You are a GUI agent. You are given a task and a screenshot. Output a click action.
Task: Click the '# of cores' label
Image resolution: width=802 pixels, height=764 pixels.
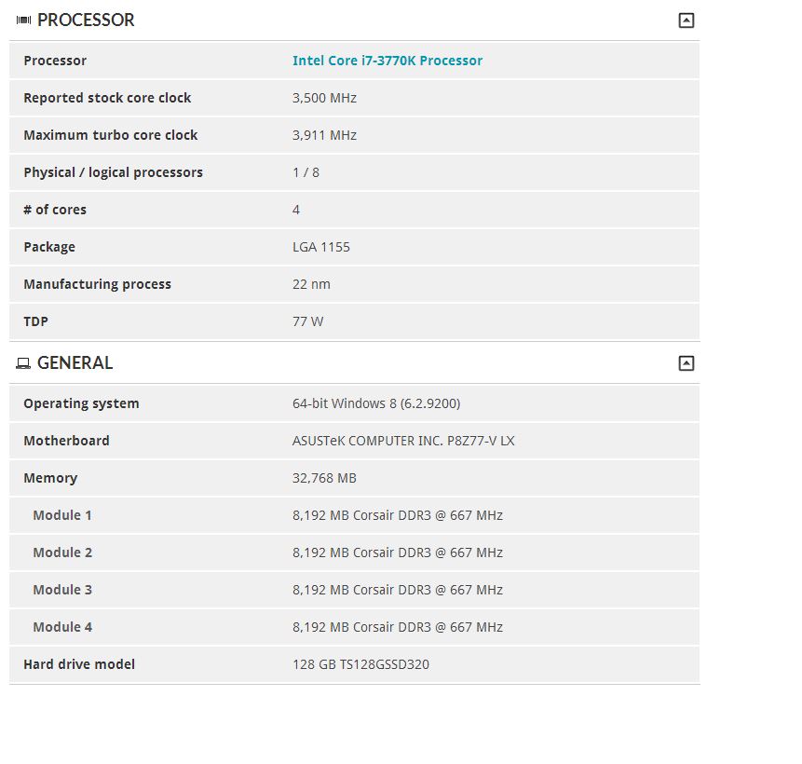pos(55,210)
